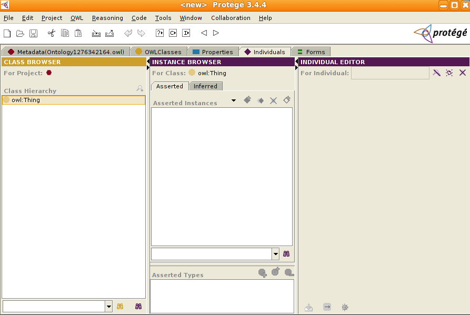Open a project with the folder icon
Viewport: 470px width, 315px height.
(x=20, y=33)
